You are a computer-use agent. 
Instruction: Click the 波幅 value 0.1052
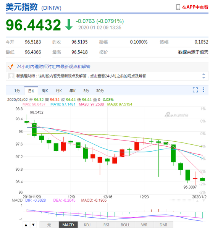(202, 42)
